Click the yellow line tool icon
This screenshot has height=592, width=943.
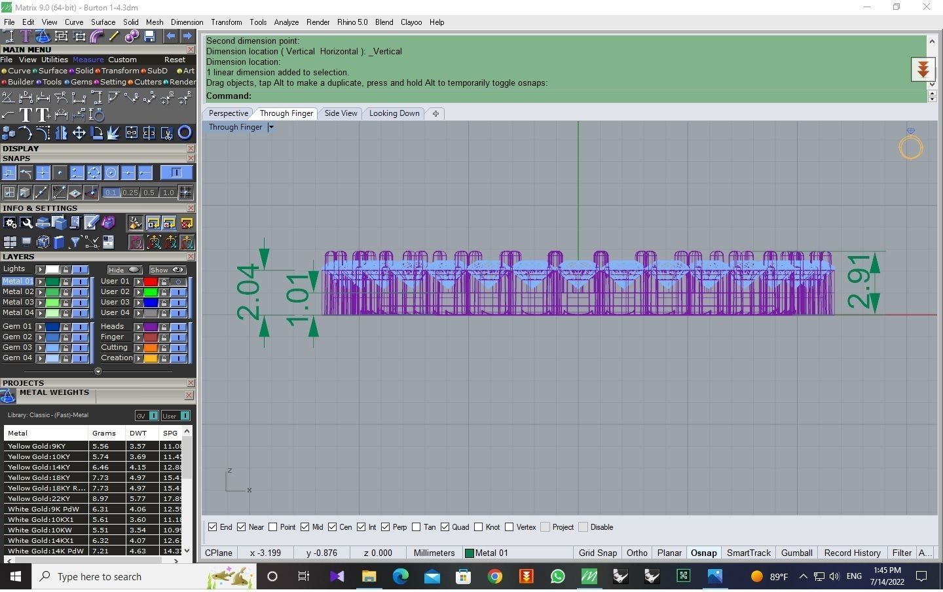pos(114,37)
